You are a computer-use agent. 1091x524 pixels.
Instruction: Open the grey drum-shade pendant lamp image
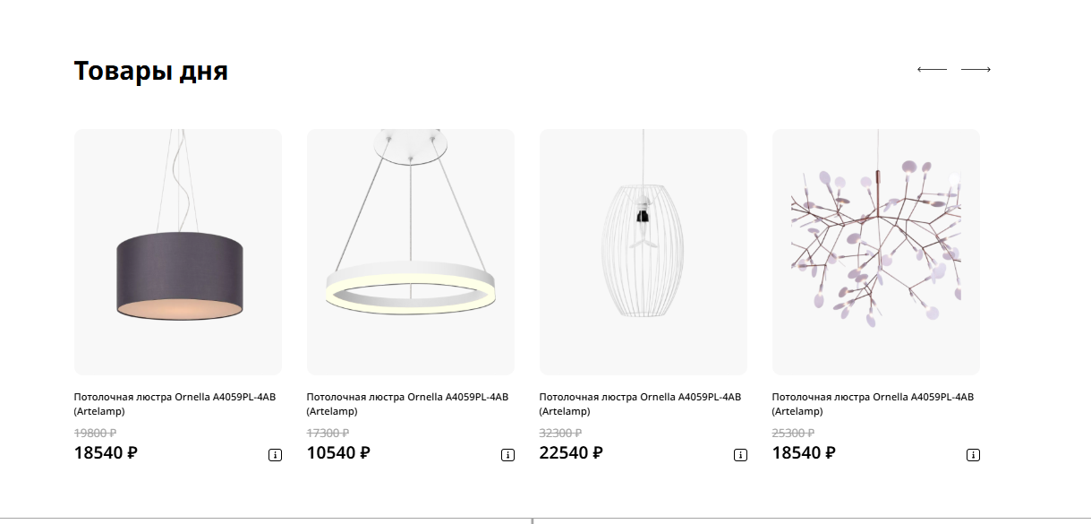178,252
